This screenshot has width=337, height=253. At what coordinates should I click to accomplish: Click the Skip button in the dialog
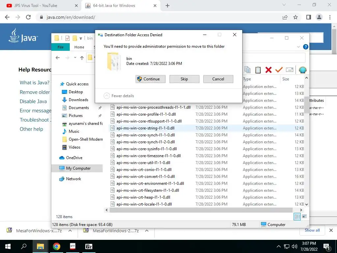click(x=184, y=79)
